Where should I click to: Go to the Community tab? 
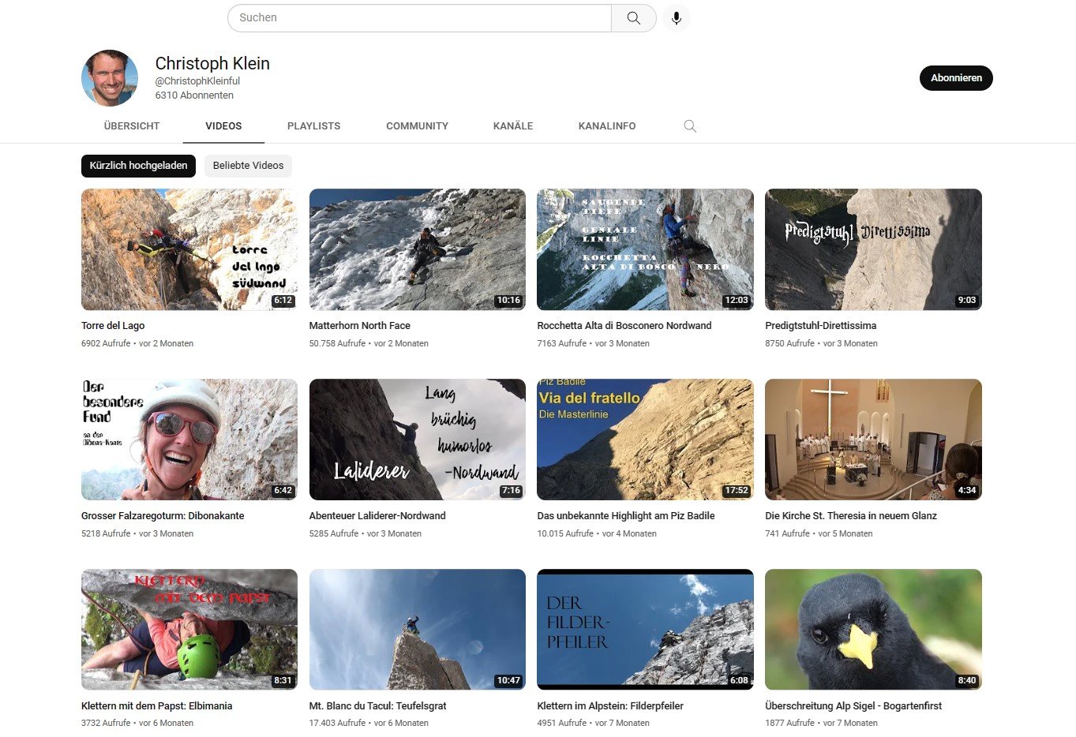coord(417,126)
